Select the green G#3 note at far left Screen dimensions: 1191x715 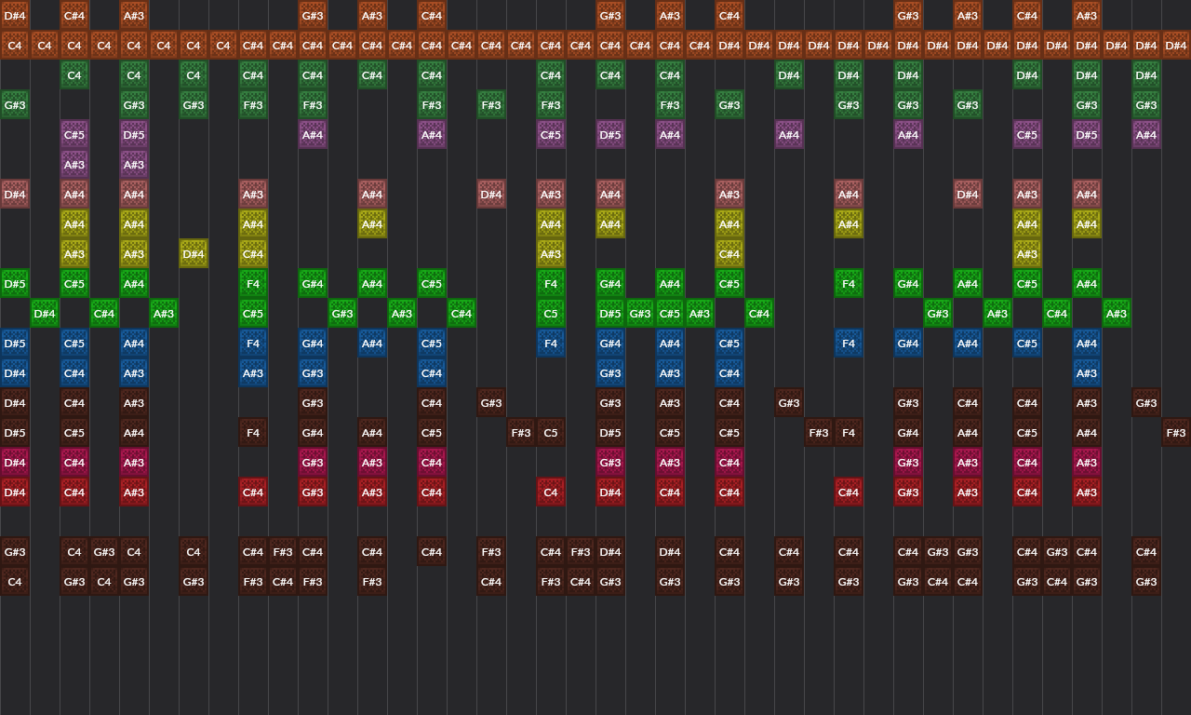tap(15, 104)
